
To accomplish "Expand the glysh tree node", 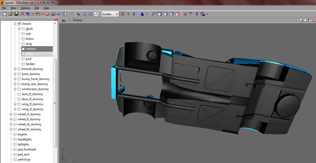I will tap(19, 29).
